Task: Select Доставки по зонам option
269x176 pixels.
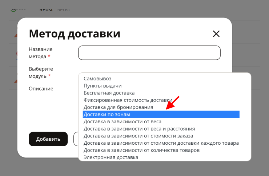Action: click(161, 115)
